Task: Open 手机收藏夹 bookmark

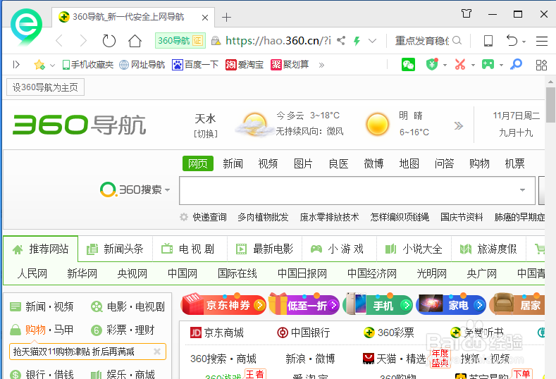Action: [87, 65]
